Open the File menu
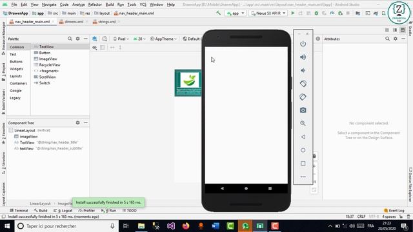413x232 pixels. pyautogui.click(x=14, y=5)
